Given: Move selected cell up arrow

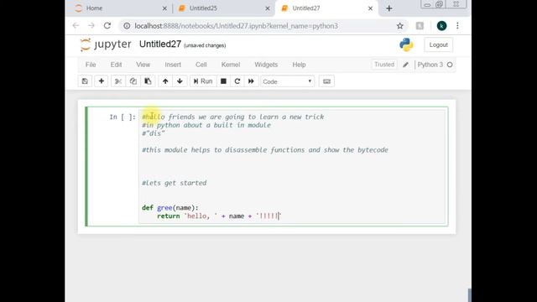Looking at the screenshot, I should tap(165, 81).
